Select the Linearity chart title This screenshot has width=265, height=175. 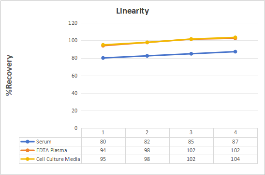pyautogui.click(x=132, y=11)
